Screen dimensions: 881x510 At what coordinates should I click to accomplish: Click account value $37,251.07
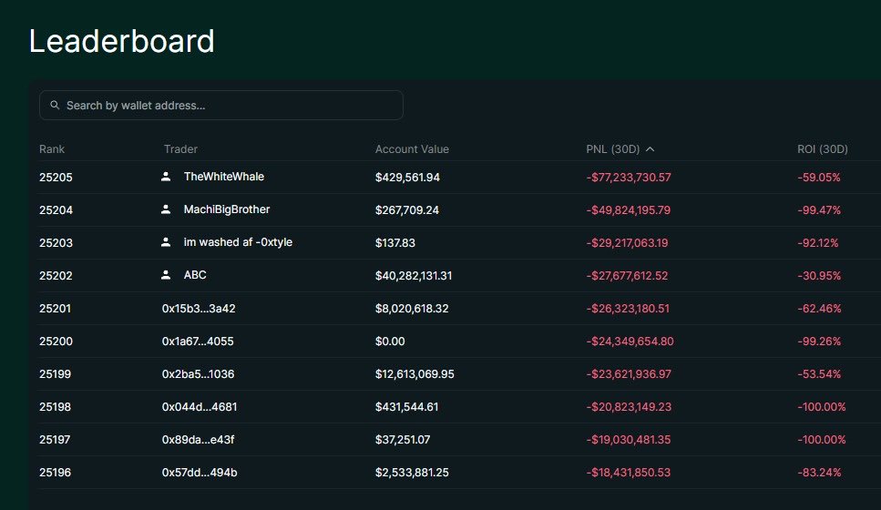coord(403,439)
